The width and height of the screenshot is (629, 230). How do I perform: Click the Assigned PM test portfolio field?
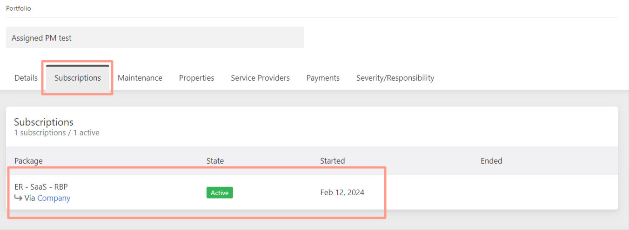(x=155, y=38)
